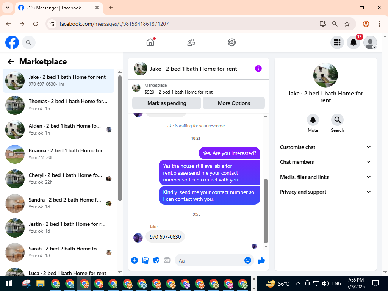Reload the page icon
The height and width of the screenshot is (291, 388).
point(36,24)
